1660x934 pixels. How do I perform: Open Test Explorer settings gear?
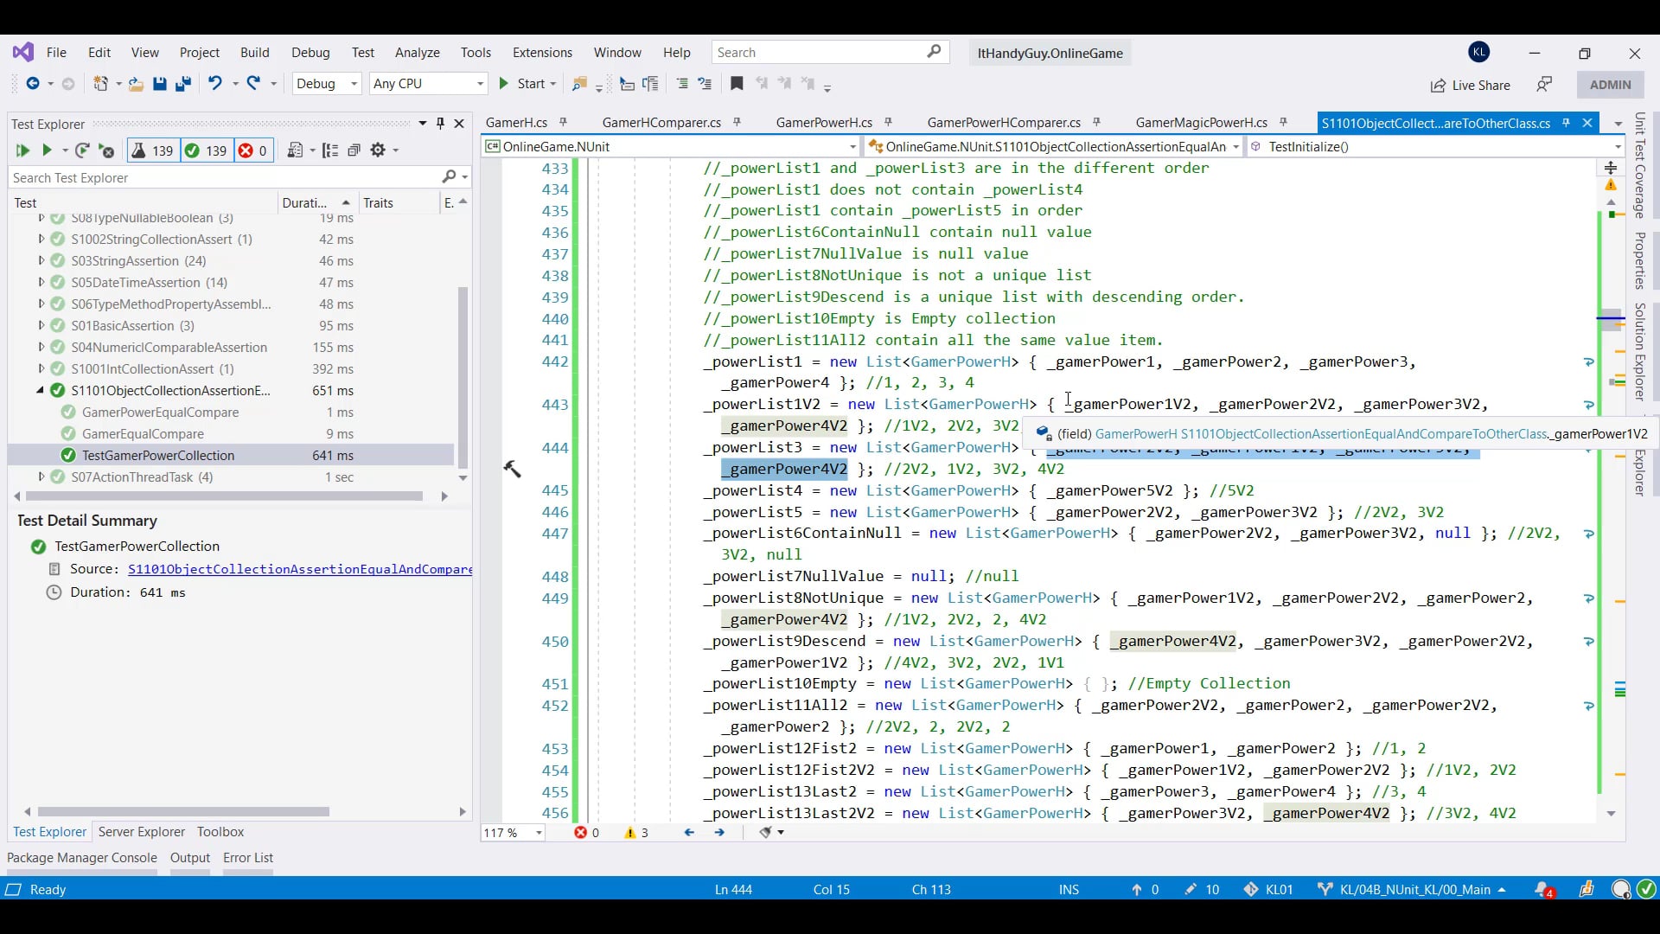380,150
